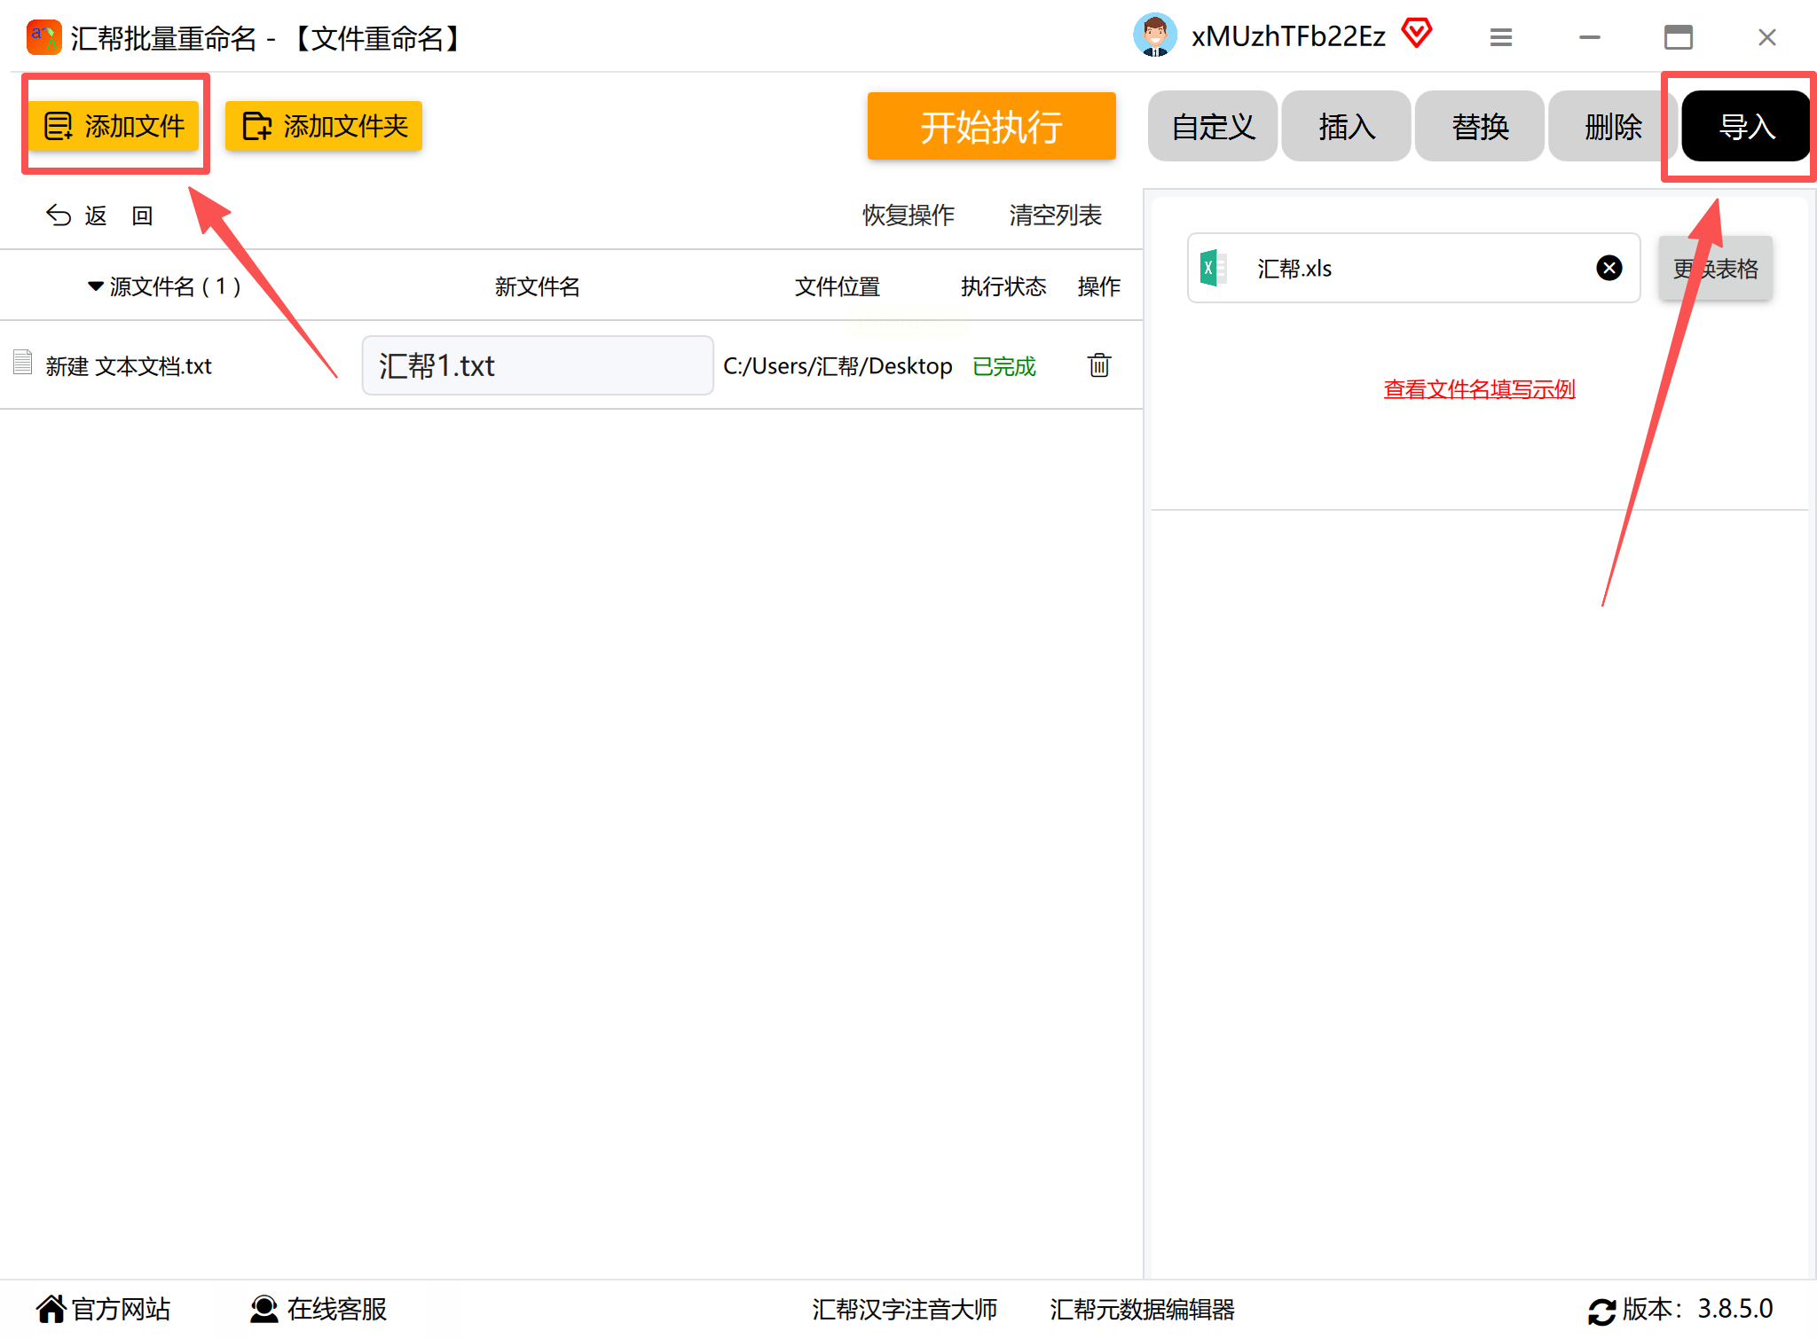The image size is (1817, 1339).
Task: Toggle sort arrow beside 源文件名
Action: click(x=95, y=286)
